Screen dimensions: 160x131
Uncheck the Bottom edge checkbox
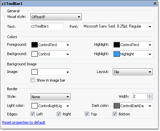115,114
